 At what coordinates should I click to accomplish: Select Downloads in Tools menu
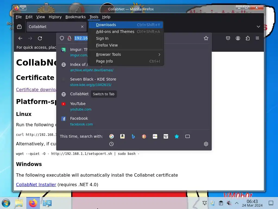(126, 25)
